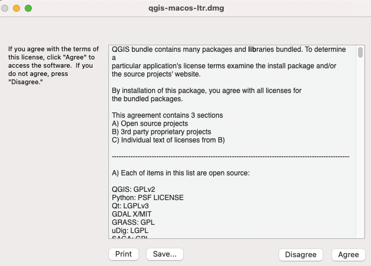371x266 pixels.
Task: Click the 'uDig: LGPL' entry
Action: (x=130, y=231)
